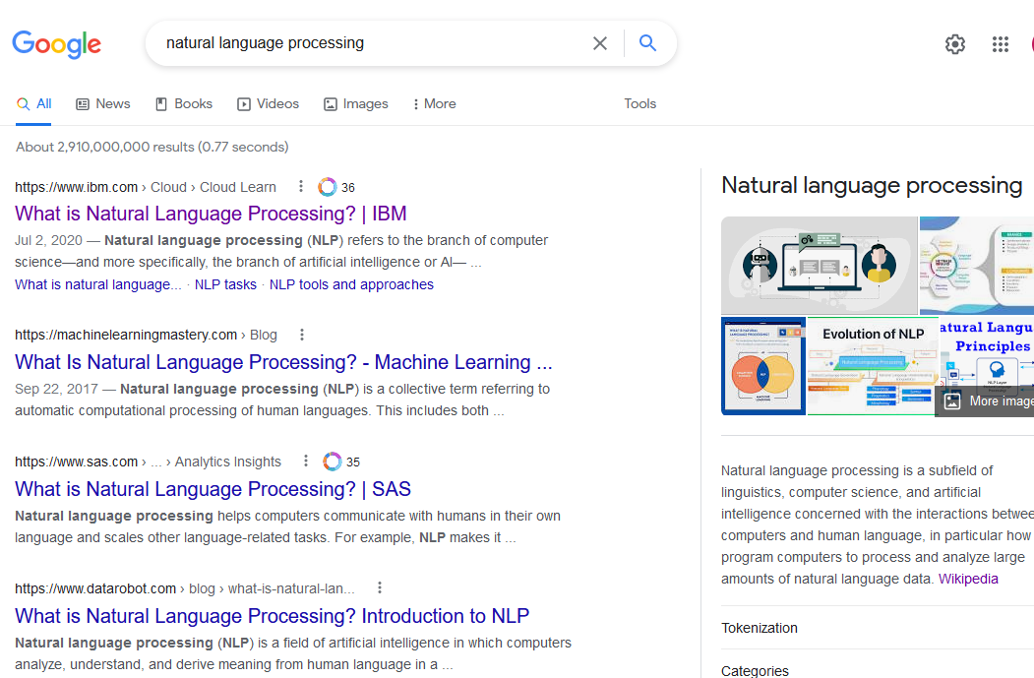The width and height of the screenshot is (1034, 678).
Task: Open the Machine Learning Mastery result title
Action: (x=283, y=362)
